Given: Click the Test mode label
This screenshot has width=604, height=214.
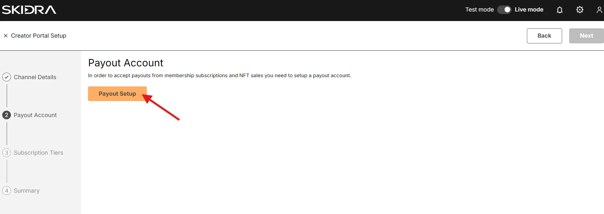Looking at the screenshot, I should (x=480, y=10).
